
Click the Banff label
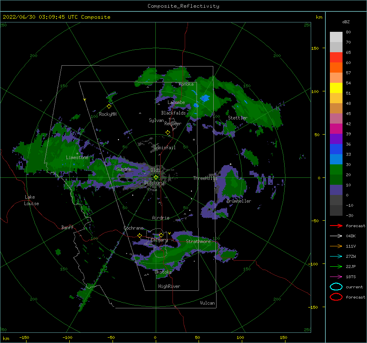(67, 227)
